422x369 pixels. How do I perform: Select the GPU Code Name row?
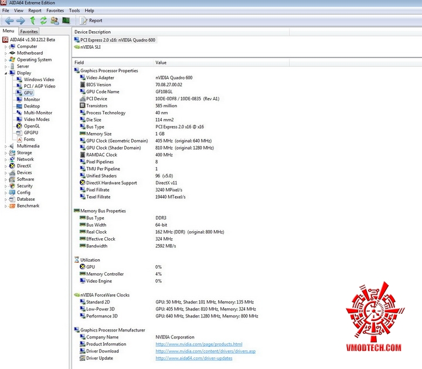pyautogui.click(x=126, y=92)
